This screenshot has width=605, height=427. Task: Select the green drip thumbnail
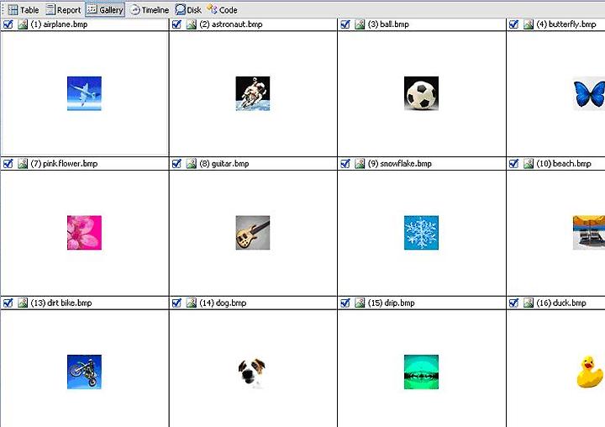(x=421, y=372)
